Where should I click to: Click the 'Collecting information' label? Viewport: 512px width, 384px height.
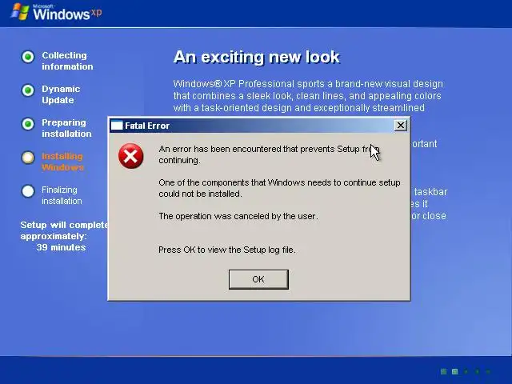[67, 61]
